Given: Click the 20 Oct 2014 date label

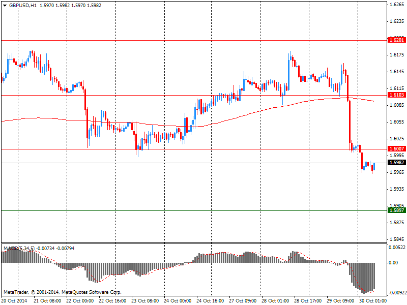Looking at the screenshot, I should click(x=14, y=300).
